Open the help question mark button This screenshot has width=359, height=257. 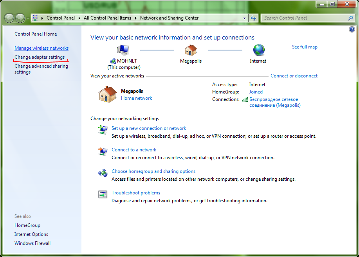click(x=352, y=30)
